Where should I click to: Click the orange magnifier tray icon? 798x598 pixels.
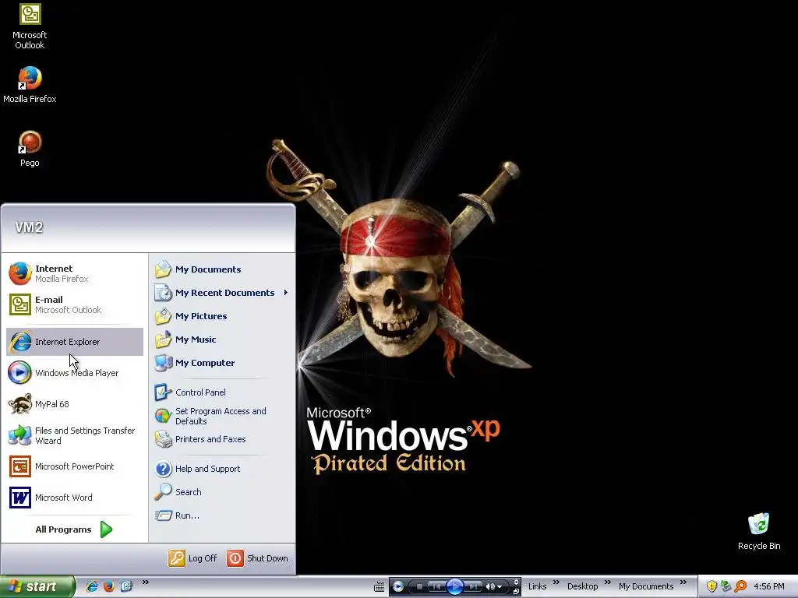point(740,587)
